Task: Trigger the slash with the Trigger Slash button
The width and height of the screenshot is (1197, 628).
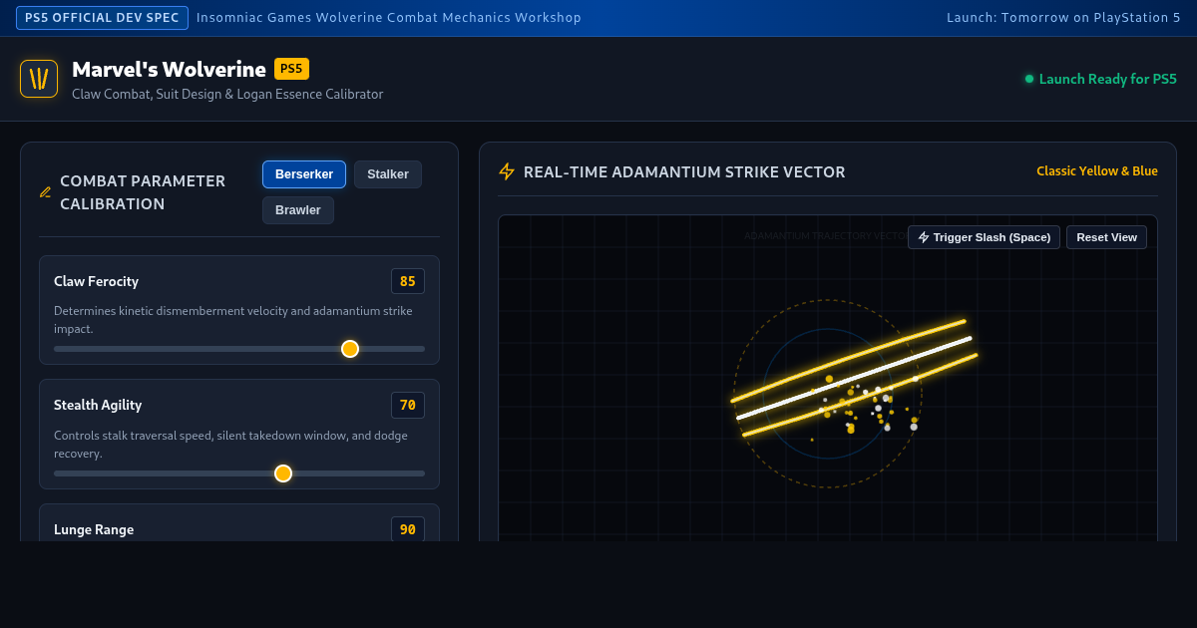Action: pos(984,237)
